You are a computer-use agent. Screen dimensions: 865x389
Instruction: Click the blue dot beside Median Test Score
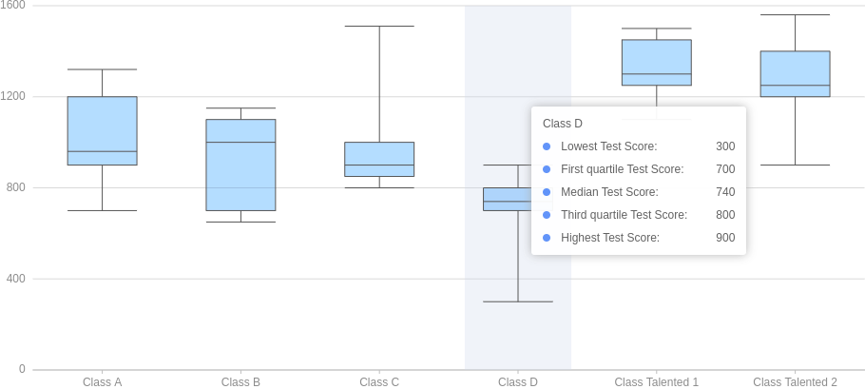point(547,192)
